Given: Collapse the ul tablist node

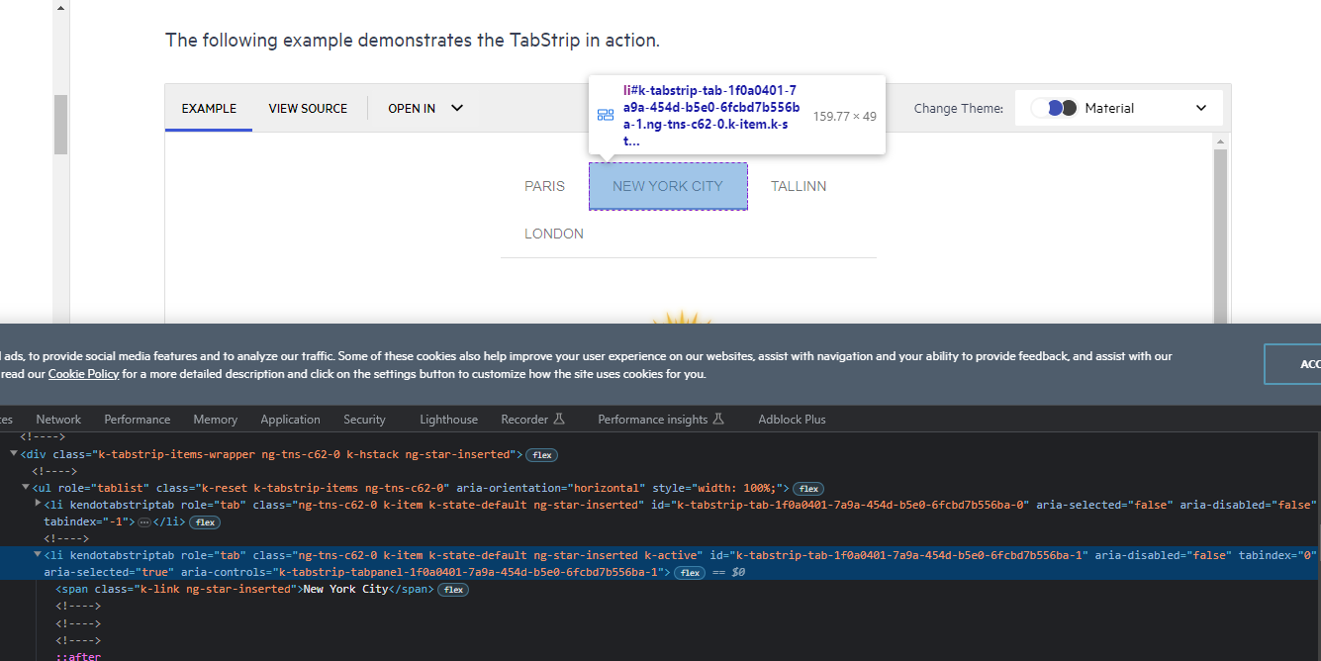Looking at the screenshot, I should pos(26,488).
